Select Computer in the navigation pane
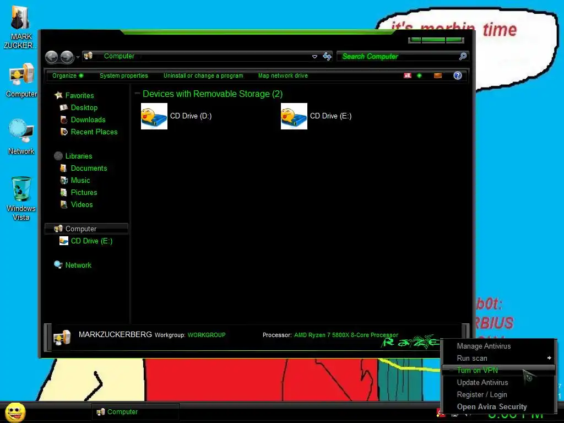Image resolution: width=564 pixels, height=423 pixels. click(86, 229)
